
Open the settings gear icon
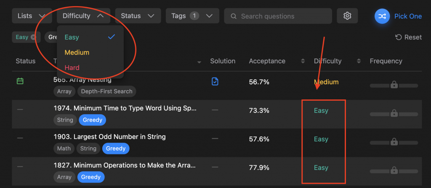(x=347, y=16)
